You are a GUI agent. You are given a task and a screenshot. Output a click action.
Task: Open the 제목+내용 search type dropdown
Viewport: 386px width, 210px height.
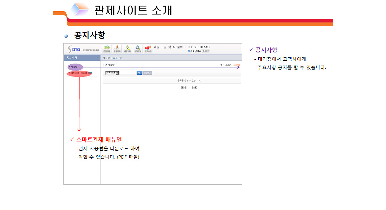tap(112, 73)
